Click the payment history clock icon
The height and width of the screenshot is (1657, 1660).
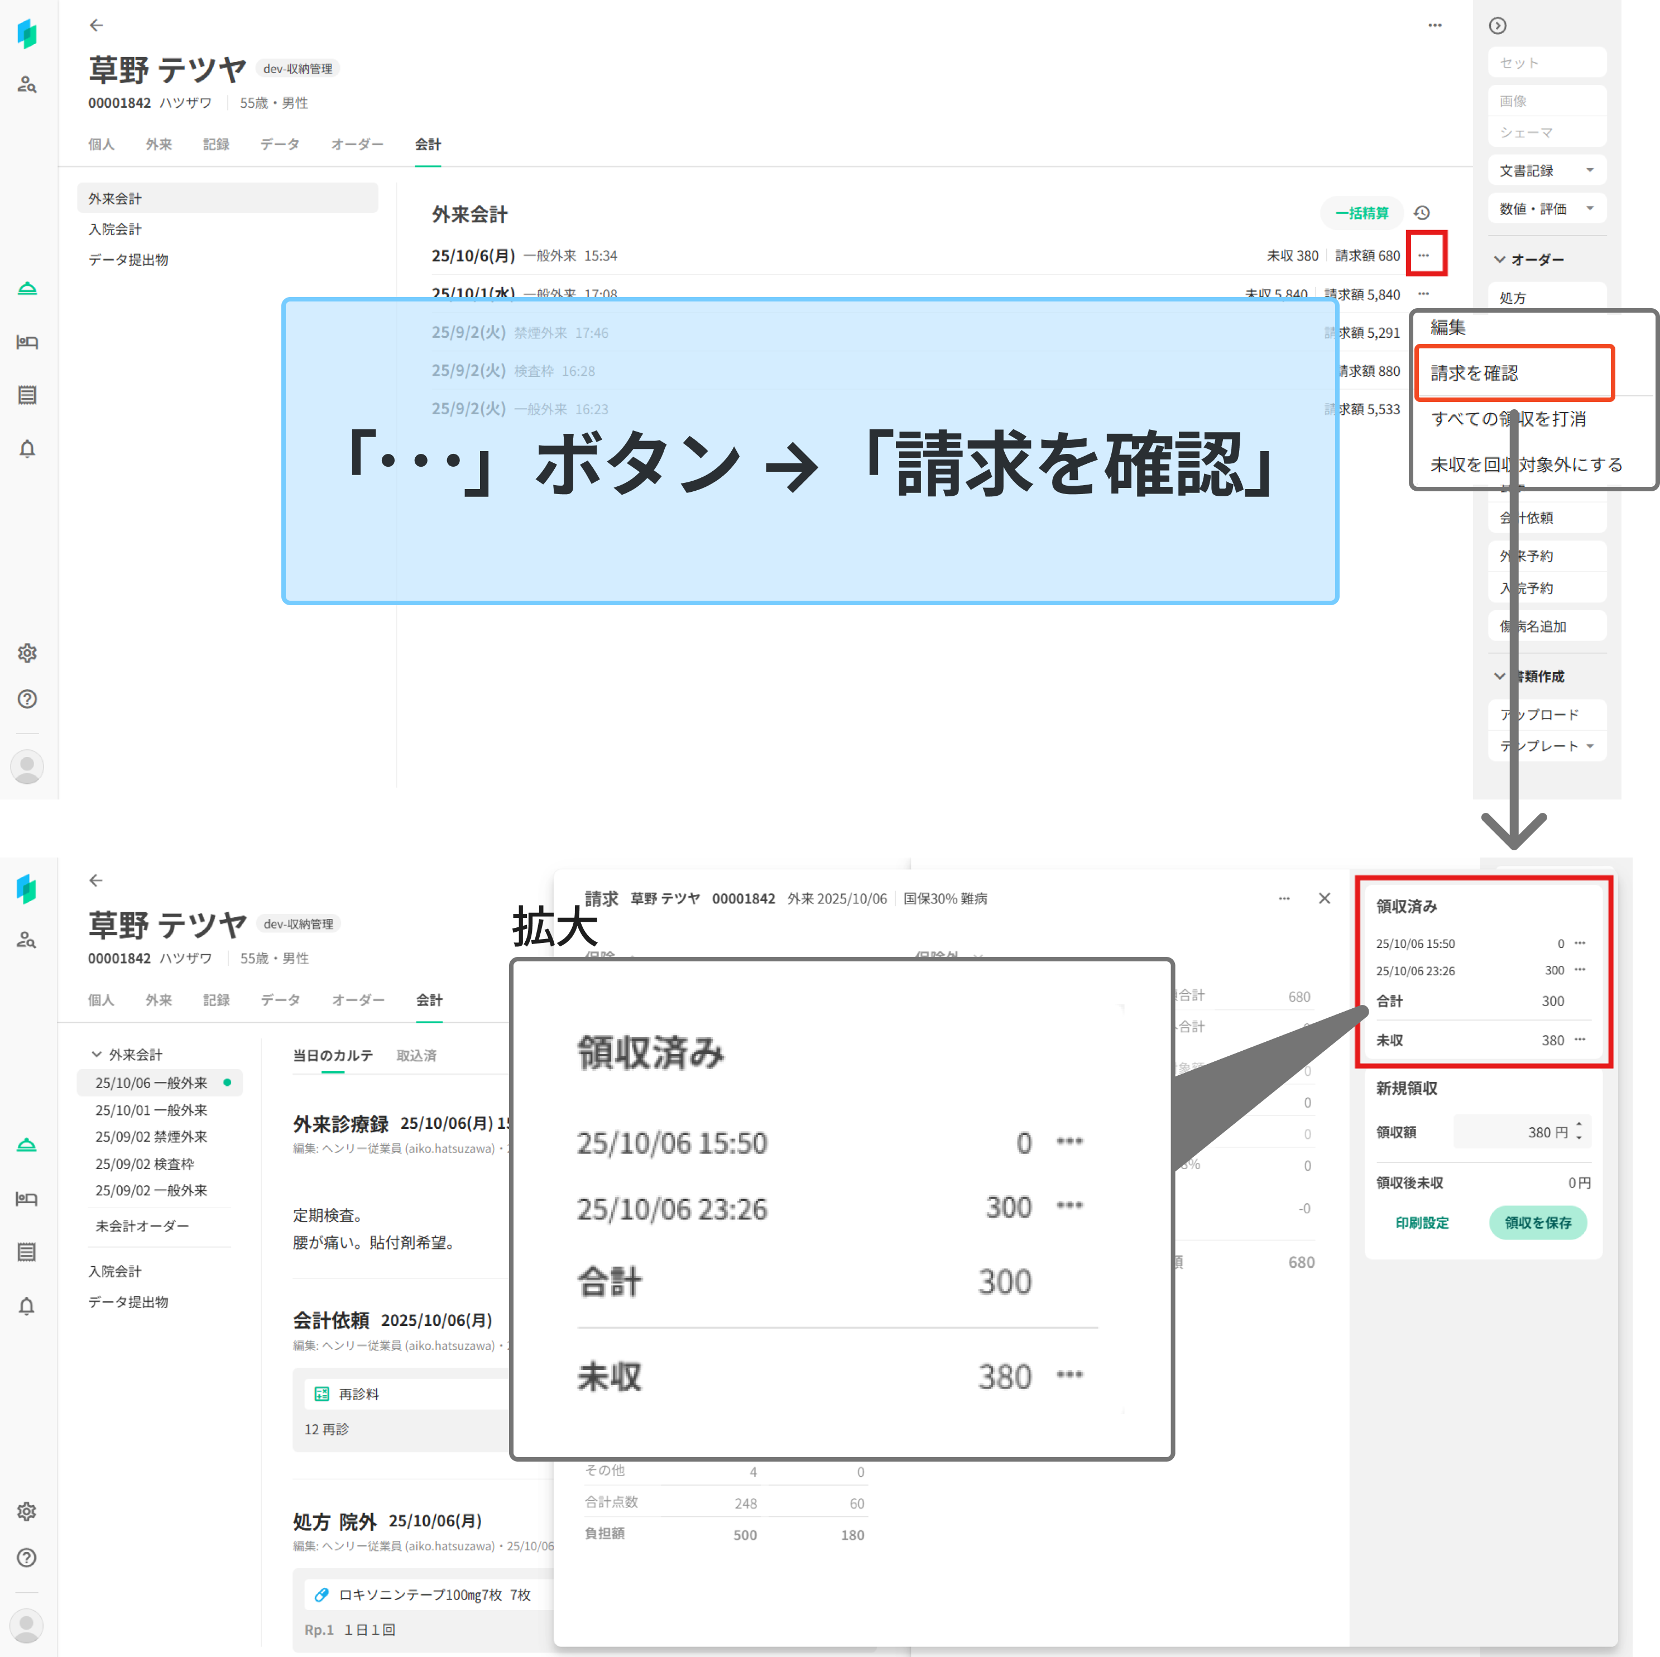click(1422, 213)
